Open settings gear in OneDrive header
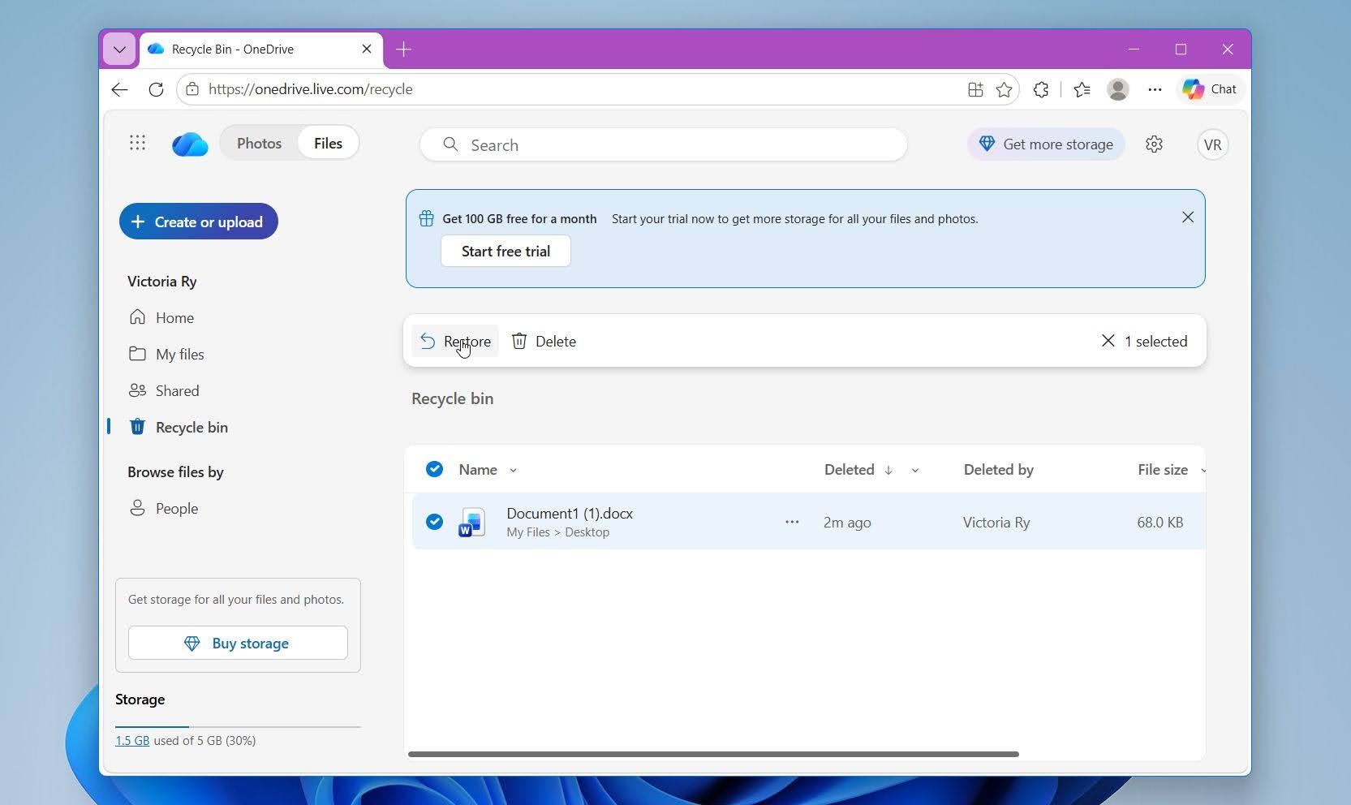The height and width of the screenshot is (805, 1351). click(x=1154, y=144)
